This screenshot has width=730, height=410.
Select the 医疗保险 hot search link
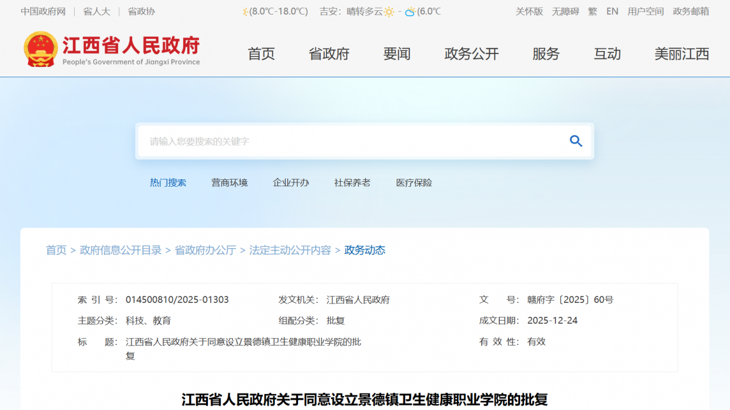(x=414, y=182)
